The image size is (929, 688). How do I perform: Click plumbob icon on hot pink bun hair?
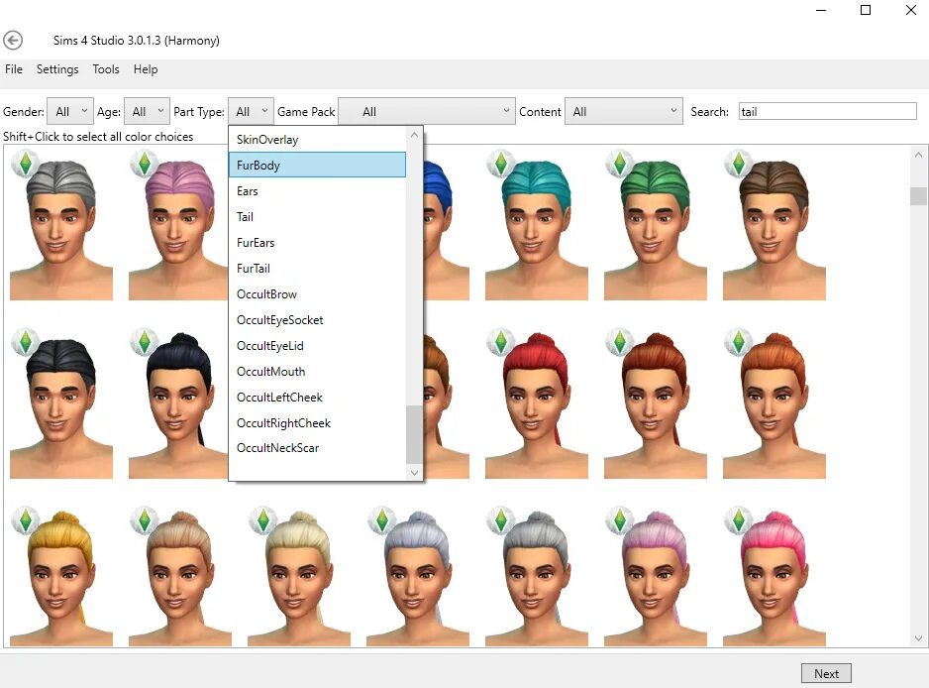point(738,520)
